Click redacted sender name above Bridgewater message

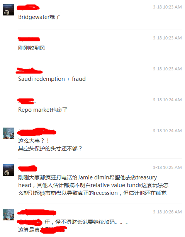[28, 7]
